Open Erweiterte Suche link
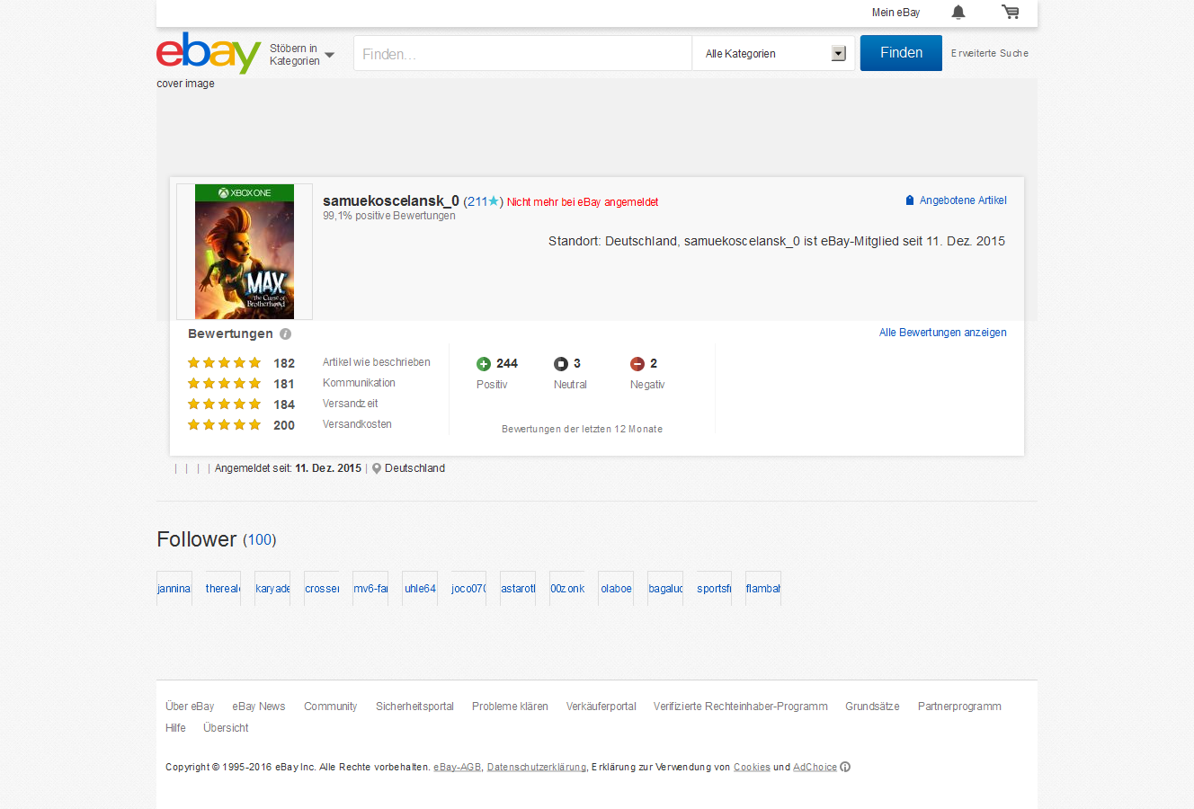1194x809 pixels. pyautogui.click(x=990, y=53)
